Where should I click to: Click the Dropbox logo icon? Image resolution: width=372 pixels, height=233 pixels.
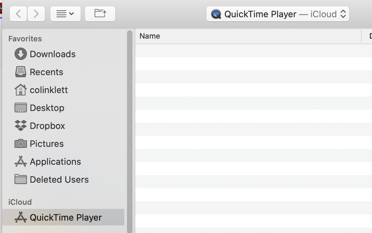[21, 125]
